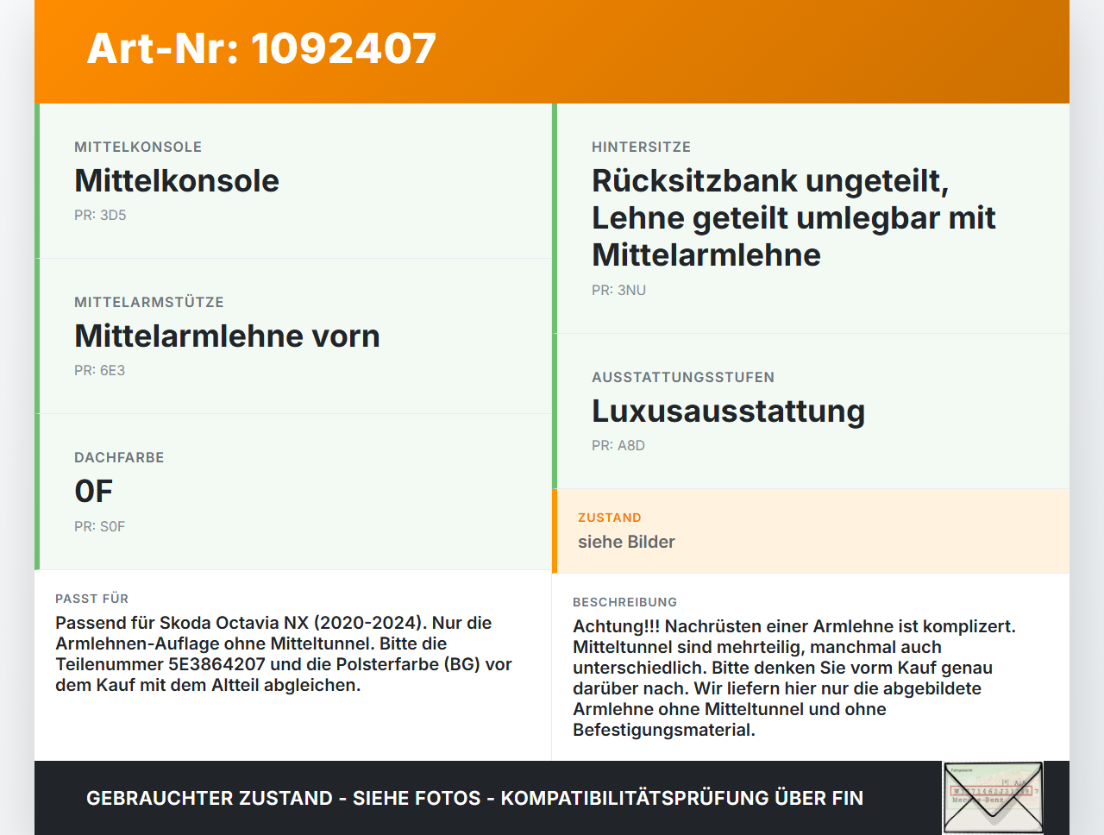Click the Luxusausstattung heading
Screen dimensions: 1104x835
pyautogui.click(x=728, y=411)
